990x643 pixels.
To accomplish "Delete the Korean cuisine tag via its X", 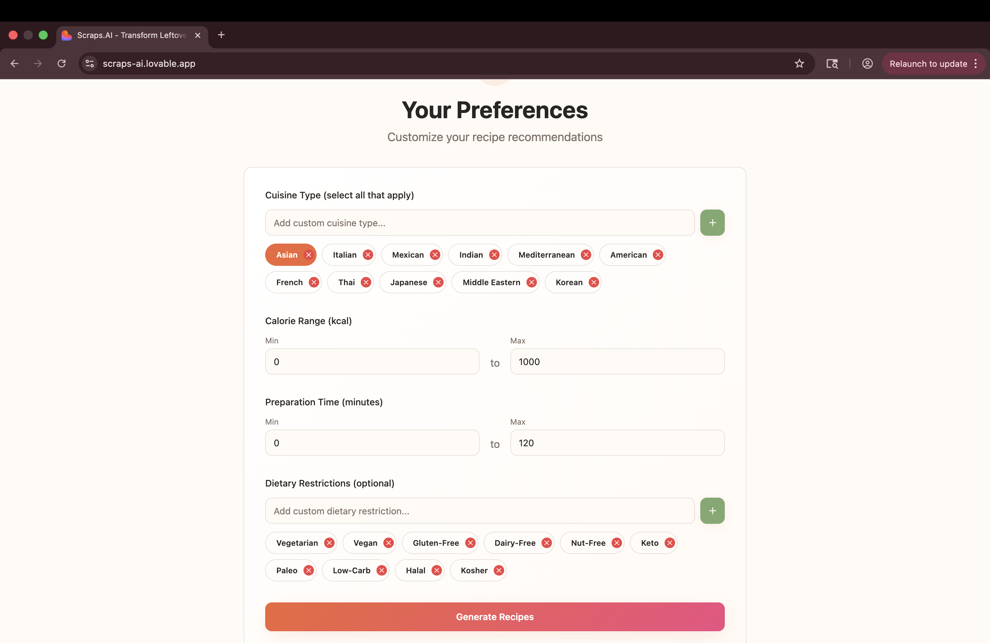I will pyautogui.click(x=594, y=283).
